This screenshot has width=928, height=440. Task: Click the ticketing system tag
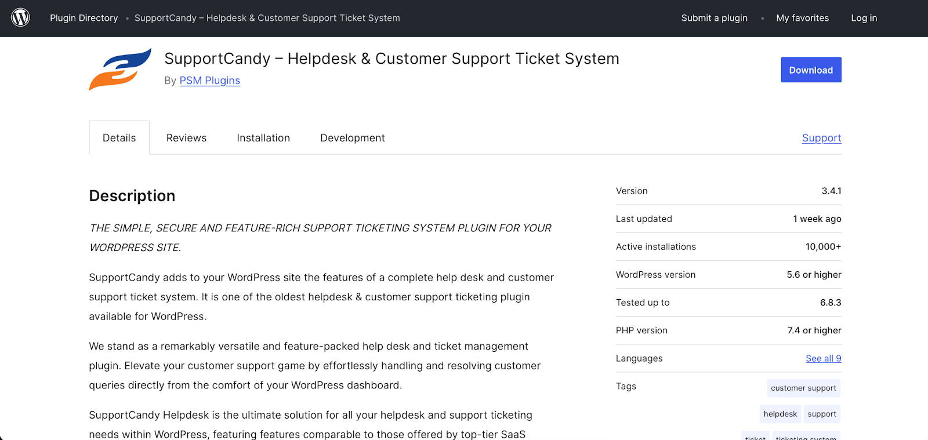(x=805, y=438)
